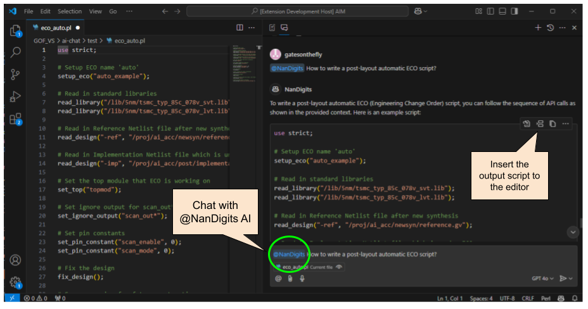Open the Copilot dropdown in title bar

(x=421, y=11)
